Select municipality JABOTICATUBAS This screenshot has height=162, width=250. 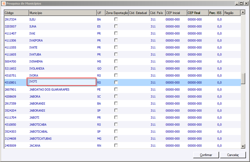(x=41, y=139)
